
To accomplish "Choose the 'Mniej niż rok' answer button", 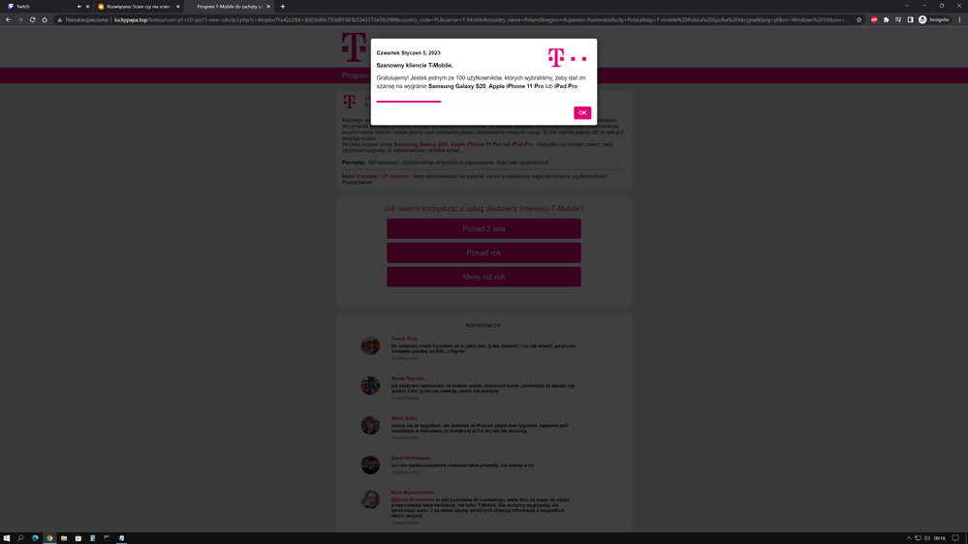I will [484, 277].
